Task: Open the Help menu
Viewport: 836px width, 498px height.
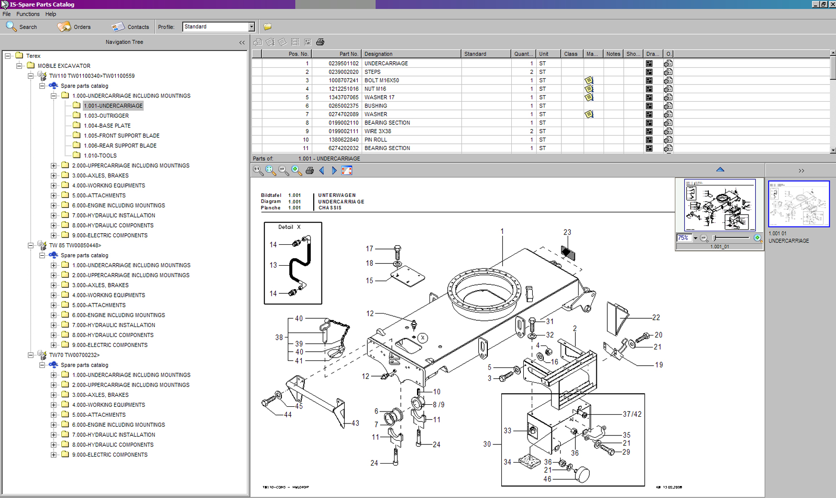Action: pos(51,14)
